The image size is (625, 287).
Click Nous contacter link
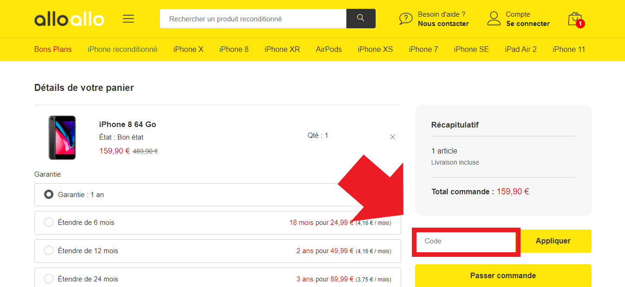[443, 24]
